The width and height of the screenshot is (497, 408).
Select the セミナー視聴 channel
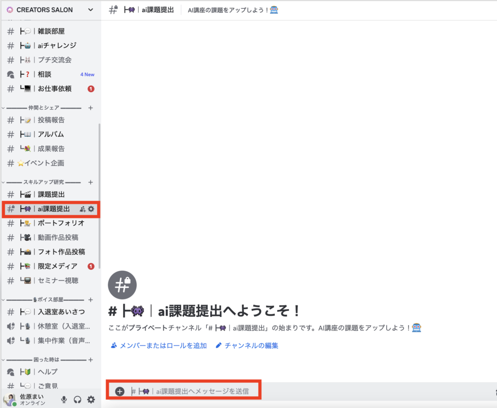click(x=50, y=281)
